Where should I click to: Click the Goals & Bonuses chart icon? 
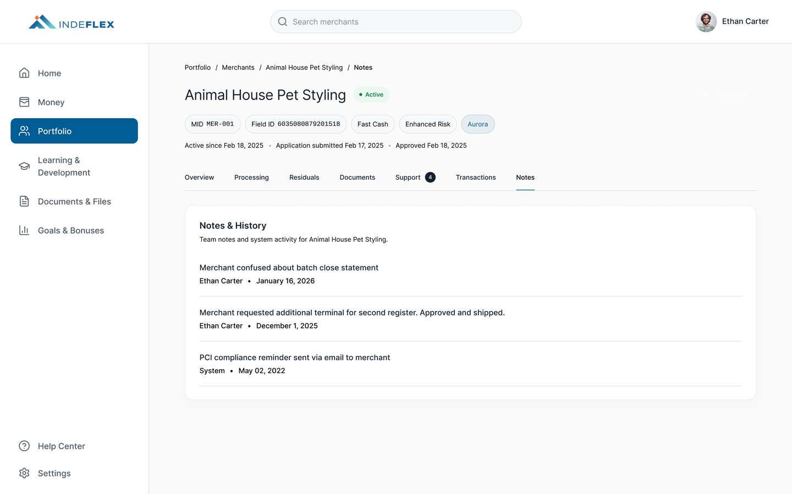pyautogui.click(x=24, y=230)
